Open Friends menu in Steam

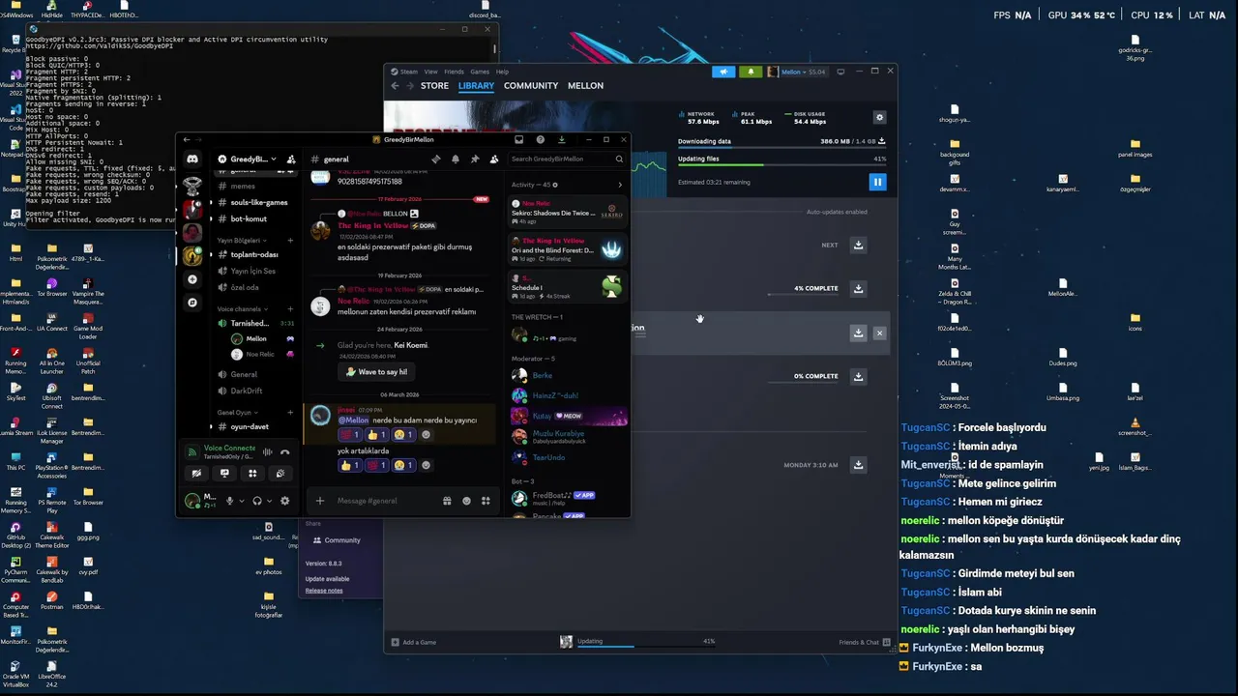[x=454, y=72]
